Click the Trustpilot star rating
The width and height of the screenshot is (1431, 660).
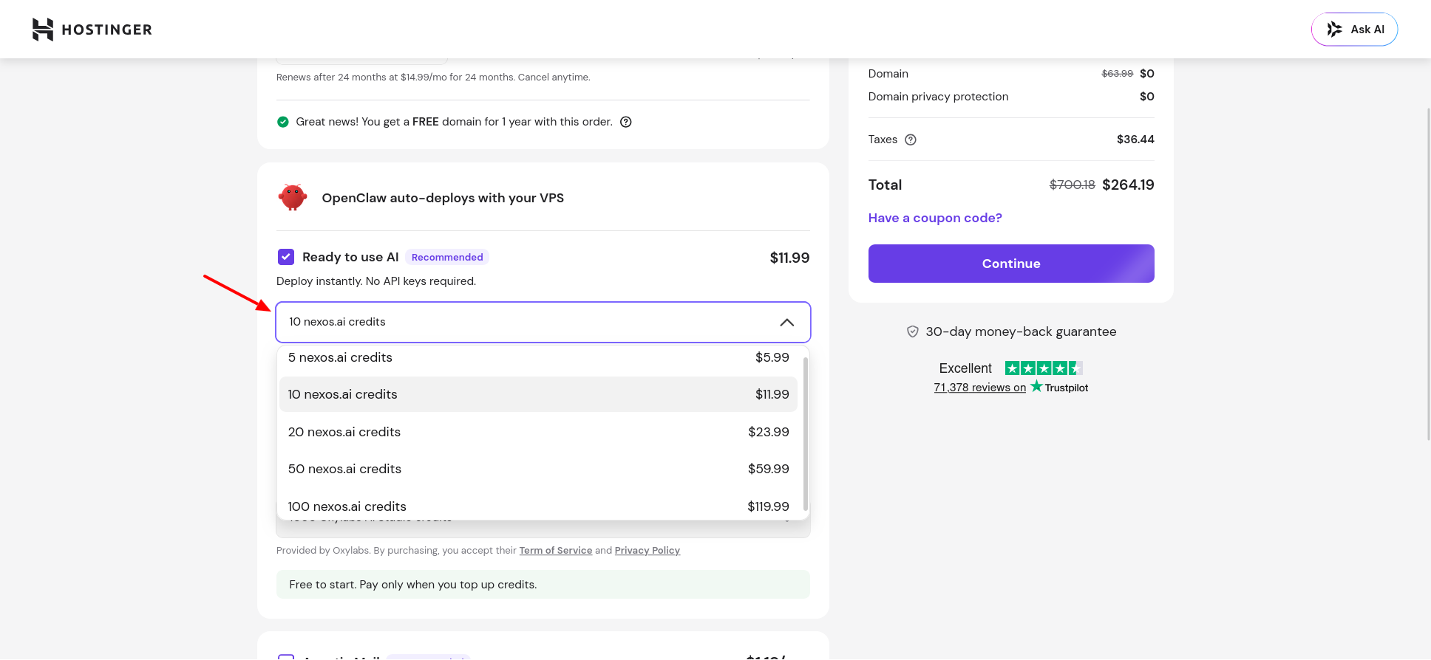coord(1044,368)
